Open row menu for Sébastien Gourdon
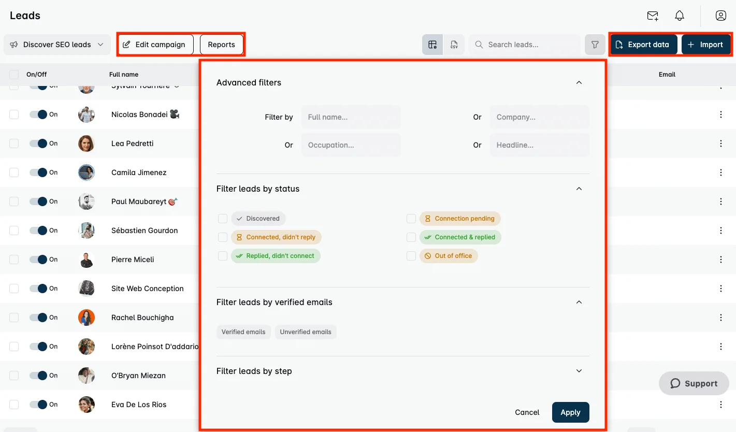 click(x=721, y=231)
